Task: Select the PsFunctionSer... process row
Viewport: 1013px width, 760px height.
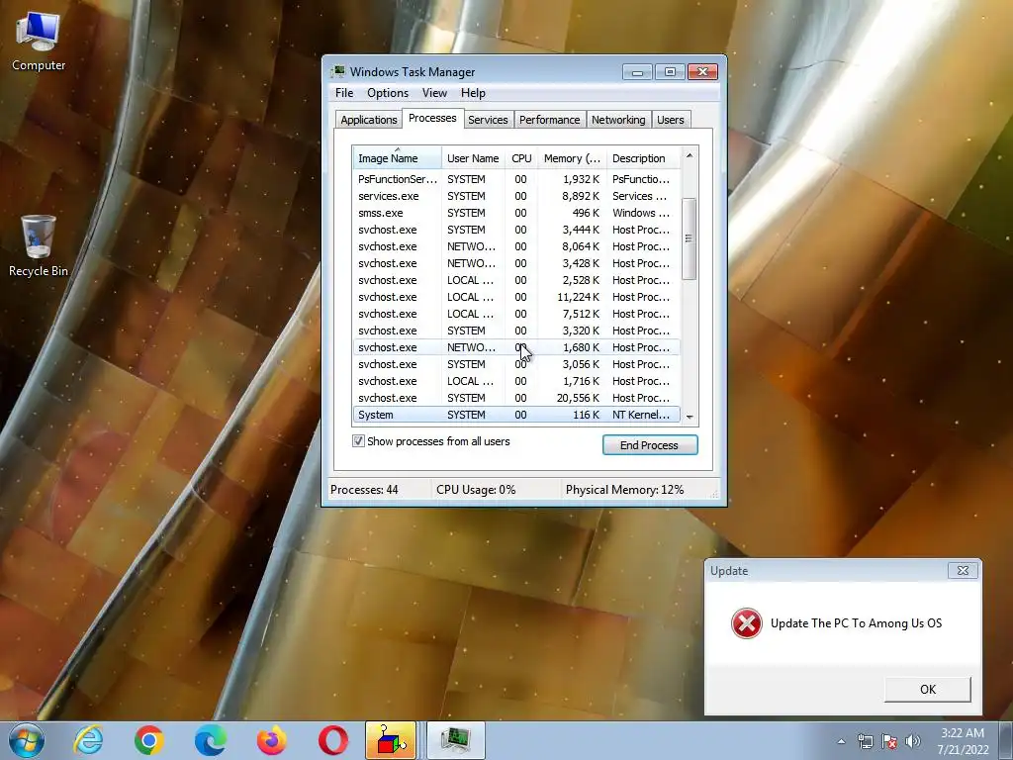Action: pos(516,179)
